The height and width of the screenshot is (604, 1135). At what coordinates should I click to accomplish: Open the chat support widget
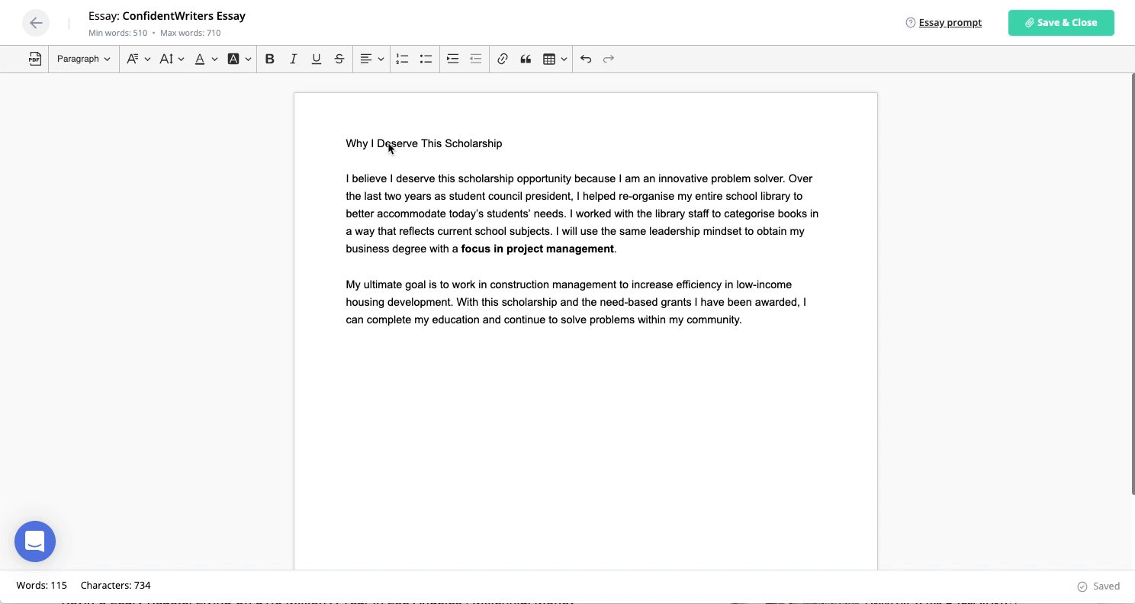tap(35, 541)
